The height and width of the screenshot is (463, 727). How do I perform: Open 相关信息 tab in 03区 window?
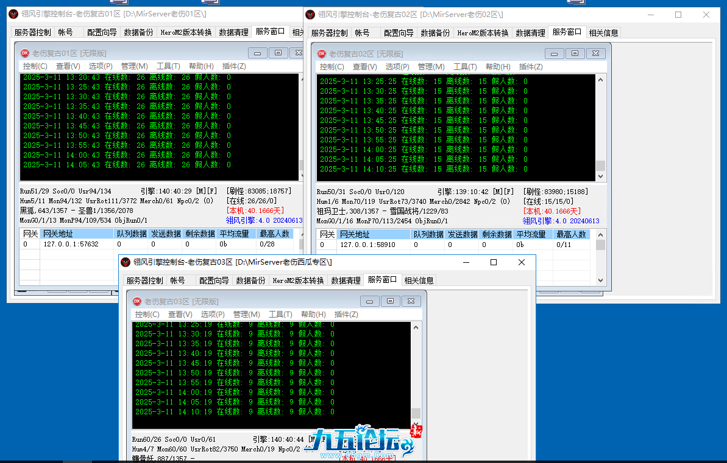419,280
